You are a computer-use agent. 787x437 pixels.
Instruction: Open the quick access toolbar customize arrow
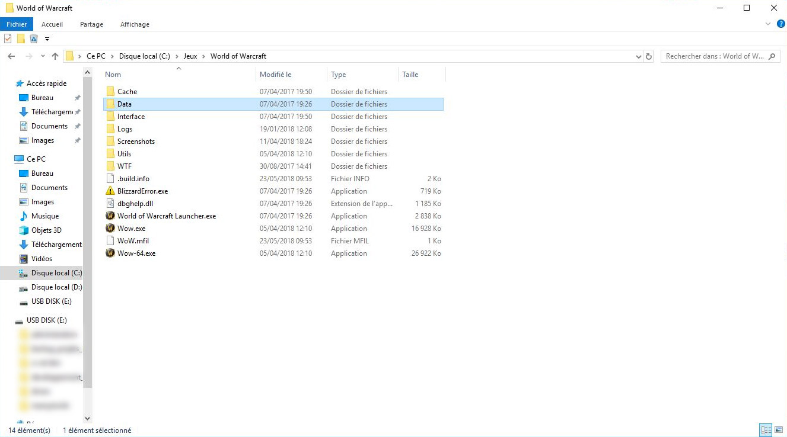pos(47,40)
